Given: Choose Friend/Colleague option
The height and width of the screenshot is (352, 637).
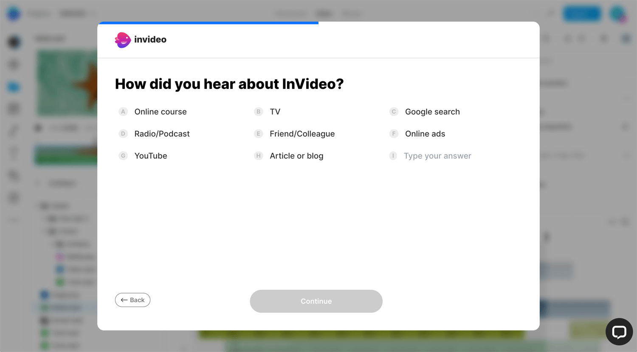Looking at the screenshot, I should (x=294, y=134).
